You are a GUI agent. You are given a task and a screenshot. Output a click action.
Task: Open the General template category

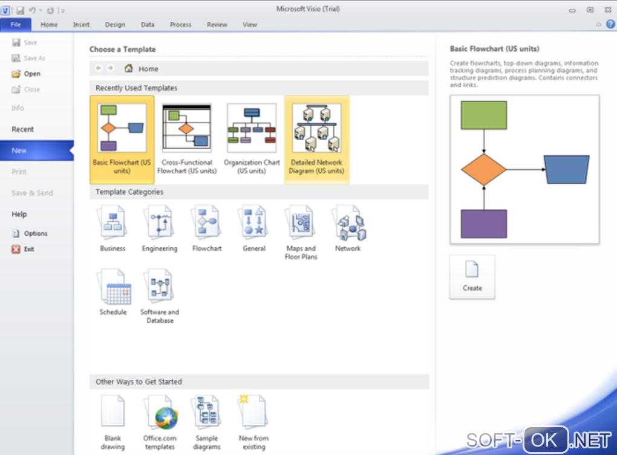(254, 228)
